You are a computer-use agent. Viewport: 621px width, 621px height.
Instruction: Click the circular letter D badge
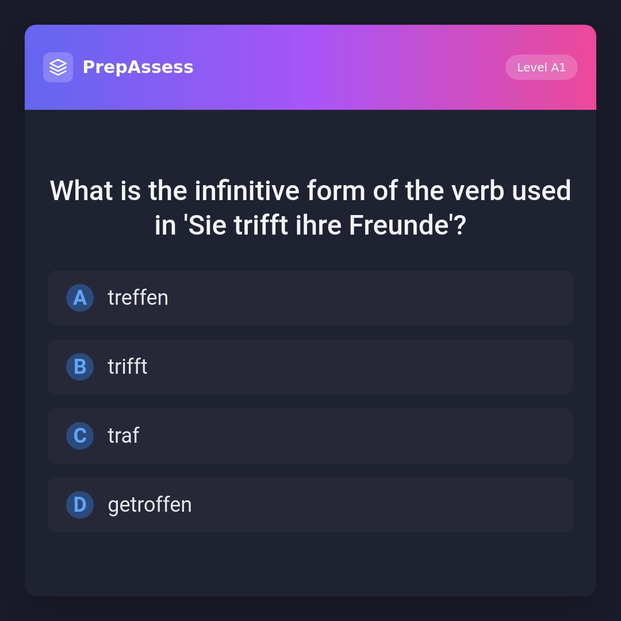pyautogui.click(x=80, y=505)
